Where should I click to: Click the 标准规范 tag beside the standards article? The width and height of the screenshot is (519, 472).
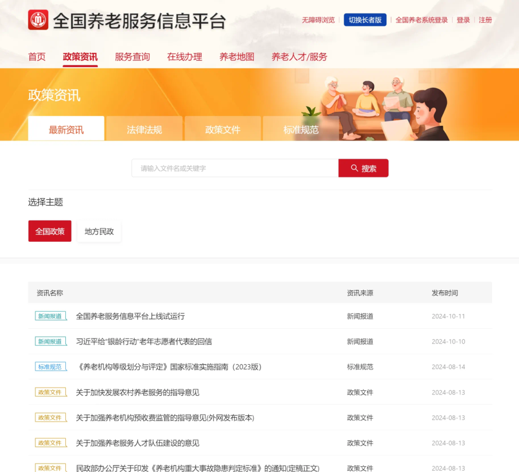(50, 366)
